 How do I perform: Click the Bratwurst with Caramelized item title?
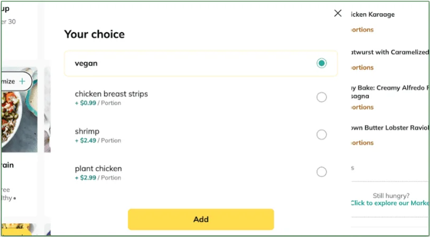(x=389, y=52)
